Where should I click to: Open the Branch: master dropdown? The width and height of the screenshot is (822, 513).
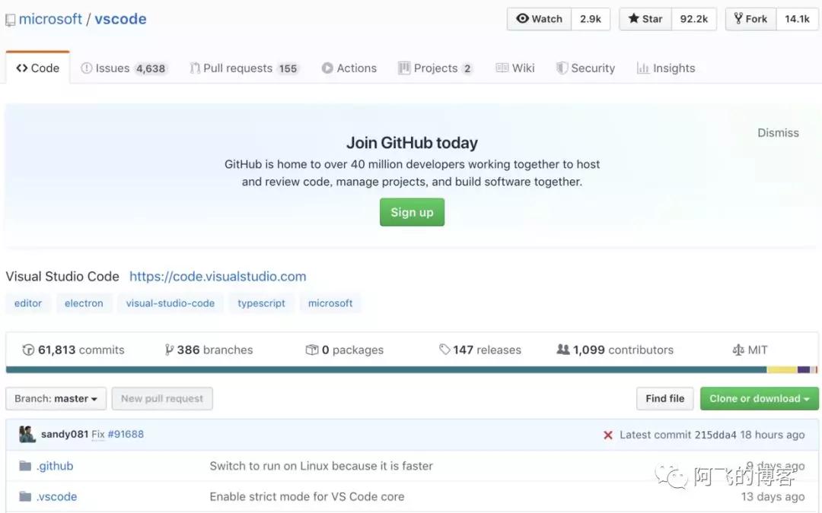pyautogui.click(x=56, y=399)
